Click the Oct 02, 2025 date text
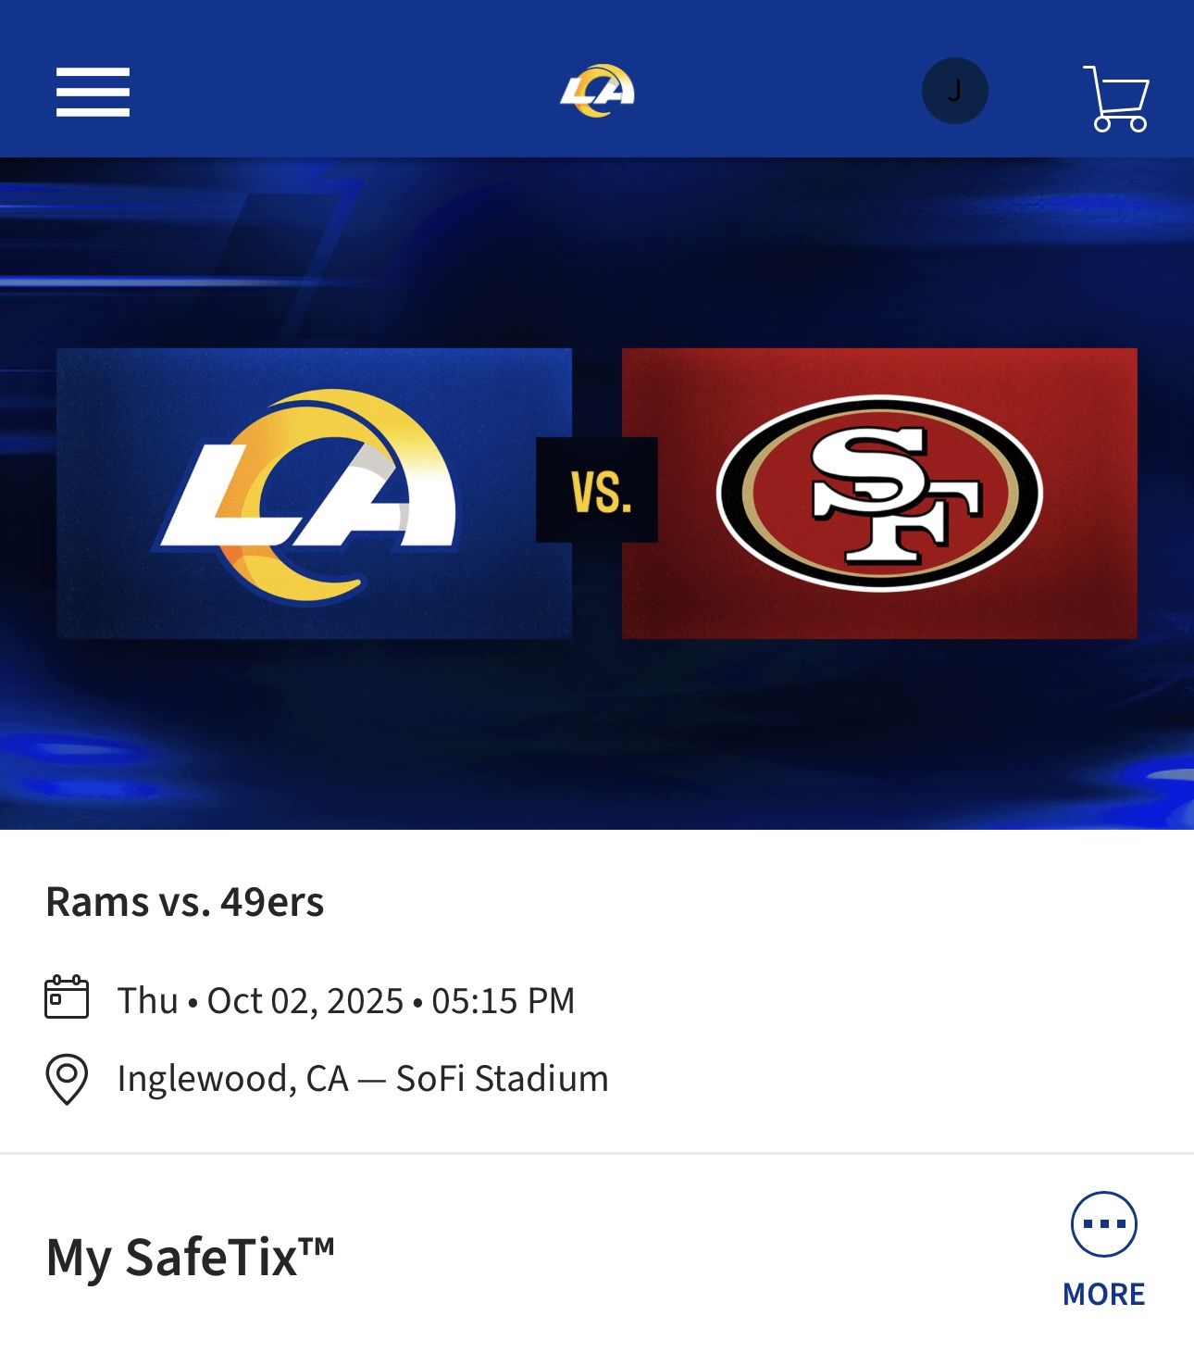This screenshot has width=1194, height=1353. click(x=305, y=1001)
